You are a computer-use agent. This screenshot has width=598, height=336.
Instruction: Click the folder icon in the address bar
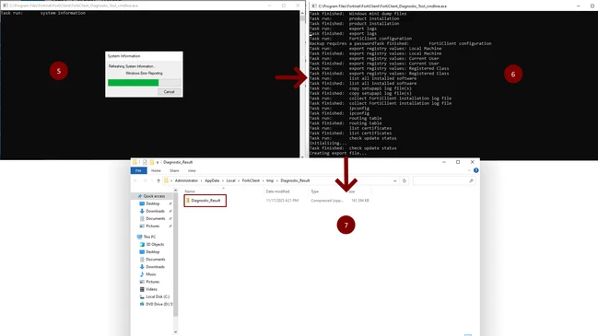[x=166, y=180]
